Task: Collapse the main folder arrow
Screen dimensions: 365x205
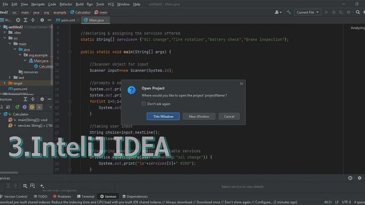Action: tap(10, 44)
